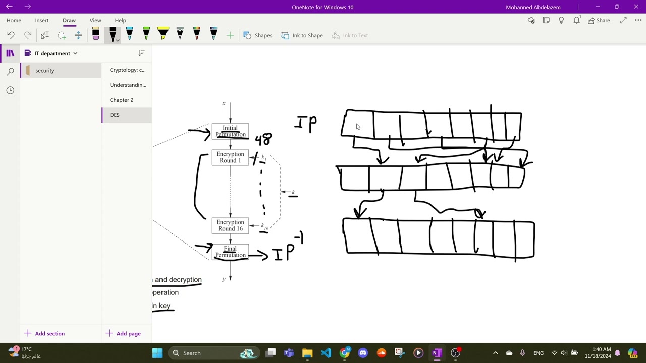This screenshot has height=363, width=646.
Task: Open the Search icon in the sidebar
Action: click(x=10, y=72)
